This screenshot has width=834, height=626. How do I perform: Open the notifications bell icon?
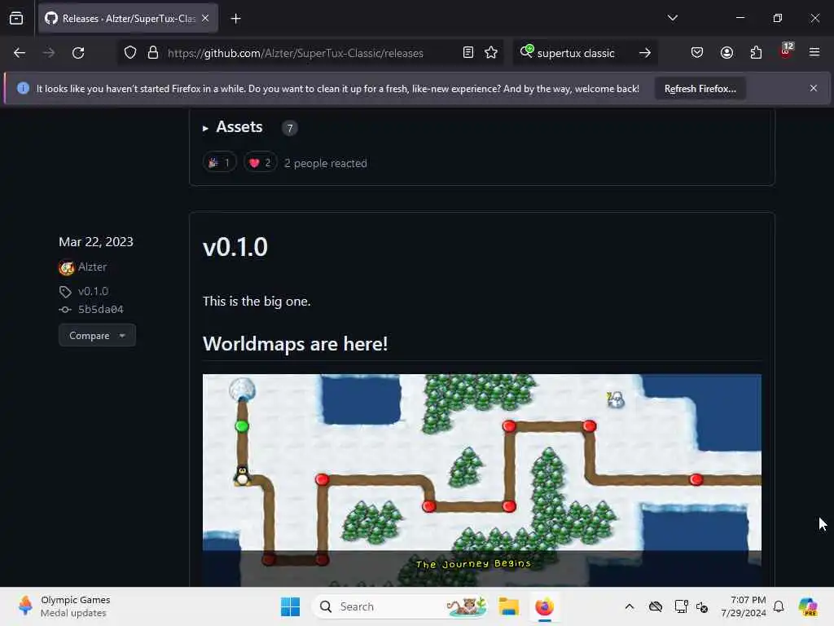click(x=779, y=606)
